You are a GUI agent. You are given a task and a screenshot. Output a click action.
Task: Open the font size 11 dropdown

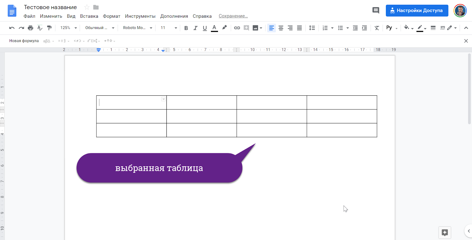coord(169,28)
